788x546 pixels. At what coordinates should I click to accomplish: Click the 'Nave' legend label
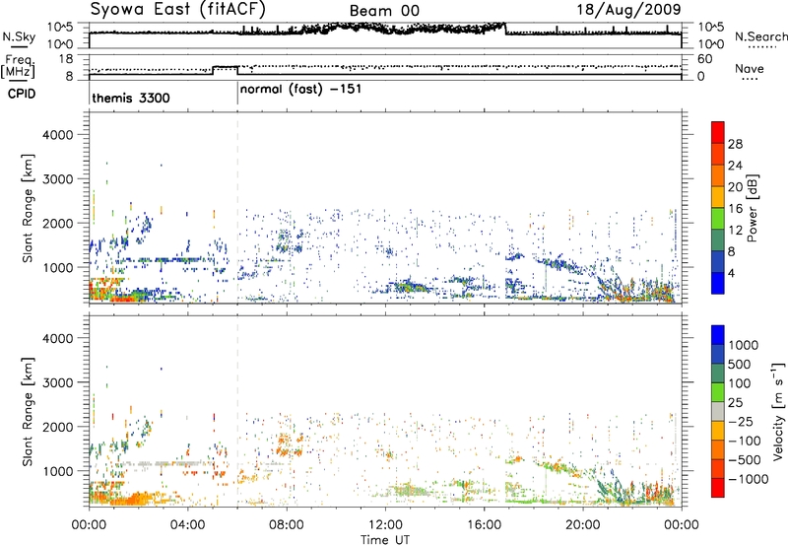pos(750,69)
